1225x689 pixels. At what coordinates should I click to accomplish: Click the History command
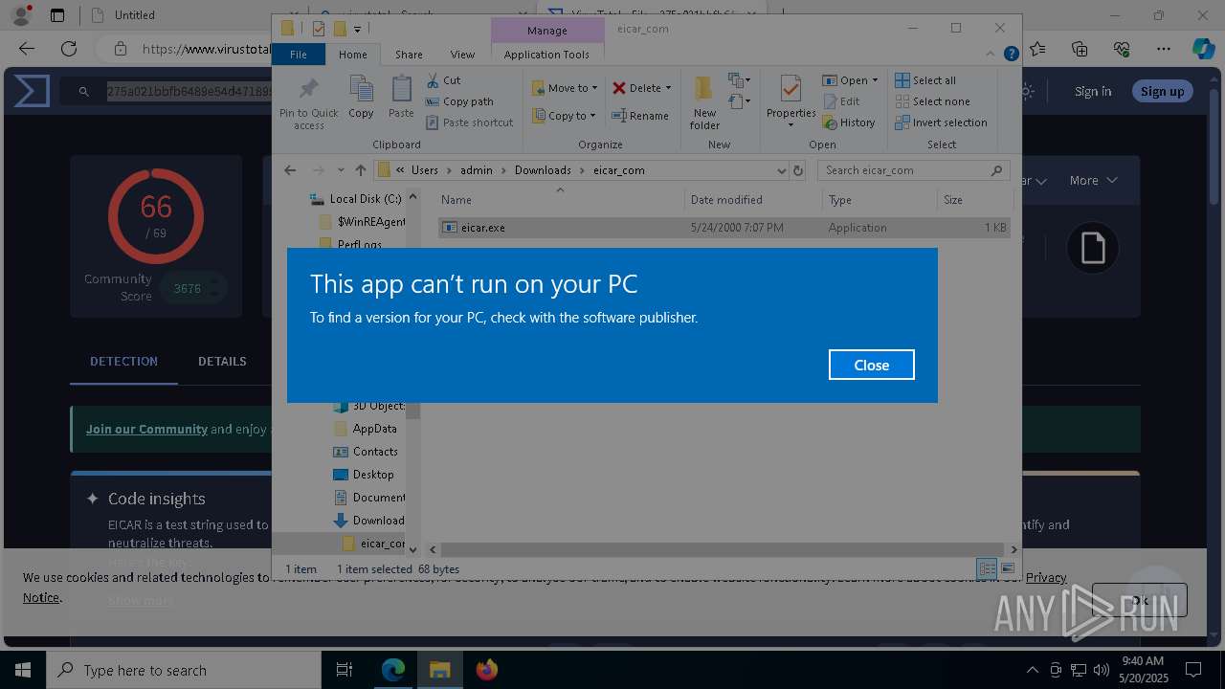tap(849, 122)
